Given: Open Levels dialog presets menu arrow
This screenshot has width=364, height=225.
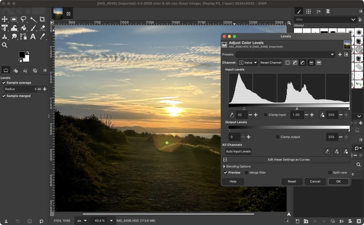Looking at the screenshot, I should pos(346,55).
